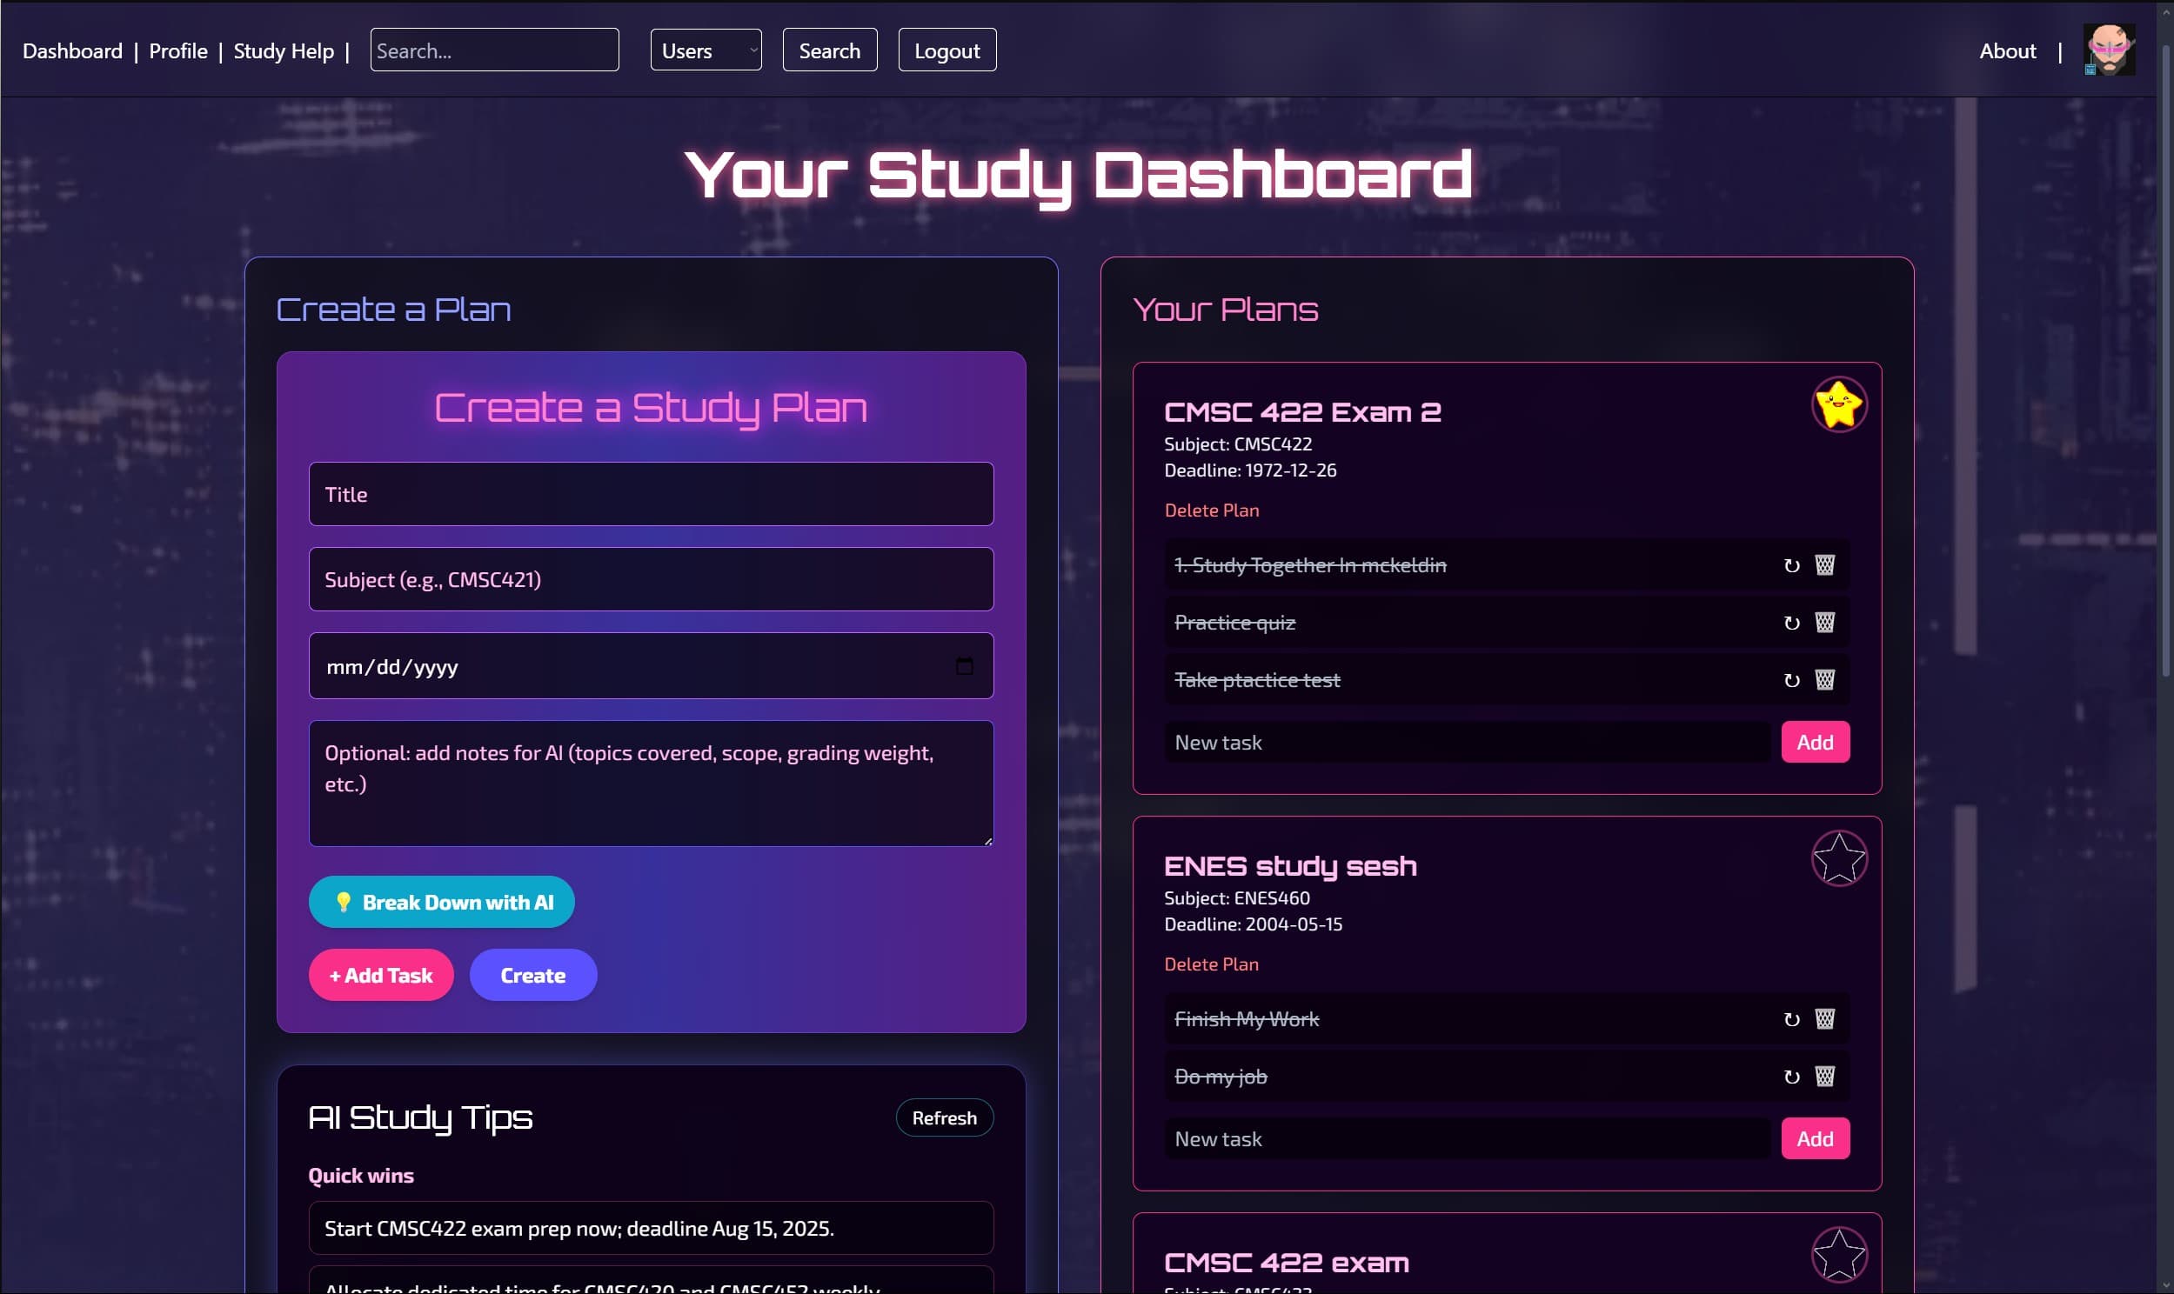Refresh the AI Study Tips

tap(945, 1117)
